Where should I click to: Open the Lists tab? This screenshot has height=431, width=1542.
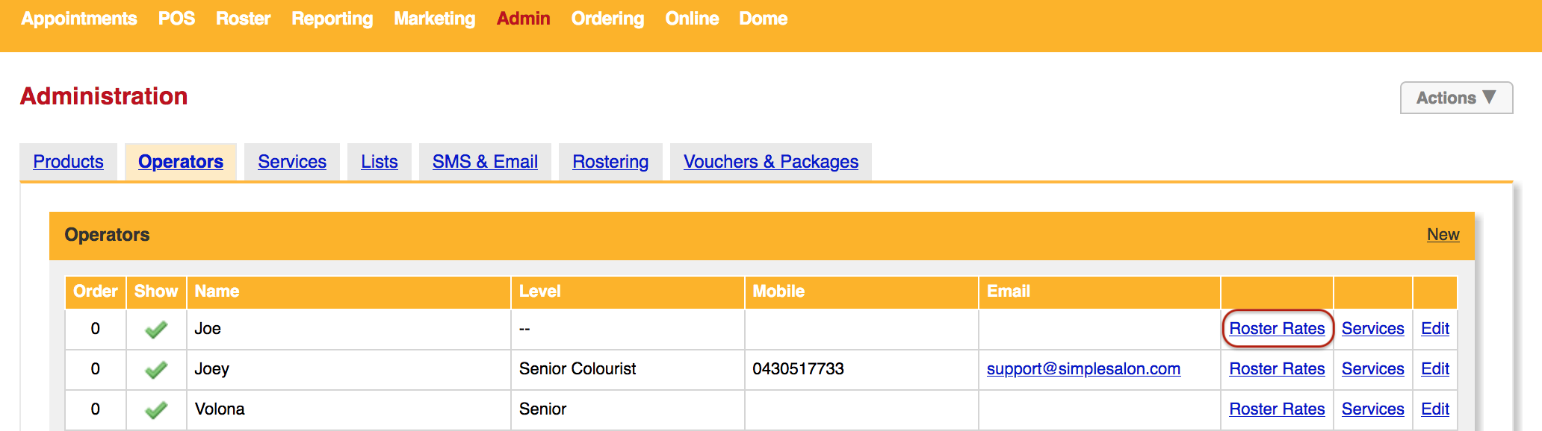pos(379,162)
